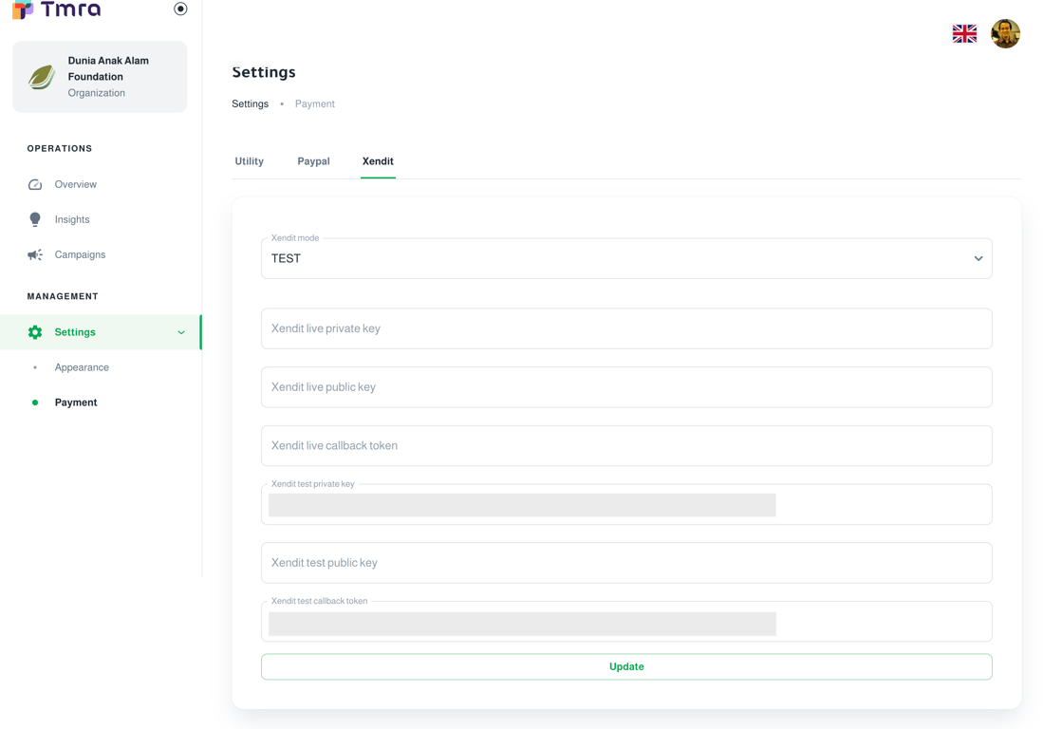Screen dimensions: 1043x729
Task: Click into the Xendit test private key field
Action: pos(626,504)
